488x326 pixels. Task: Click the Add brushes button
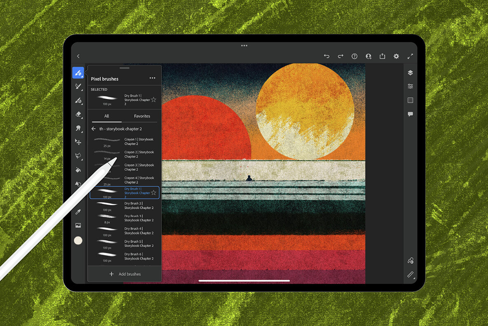125,274
